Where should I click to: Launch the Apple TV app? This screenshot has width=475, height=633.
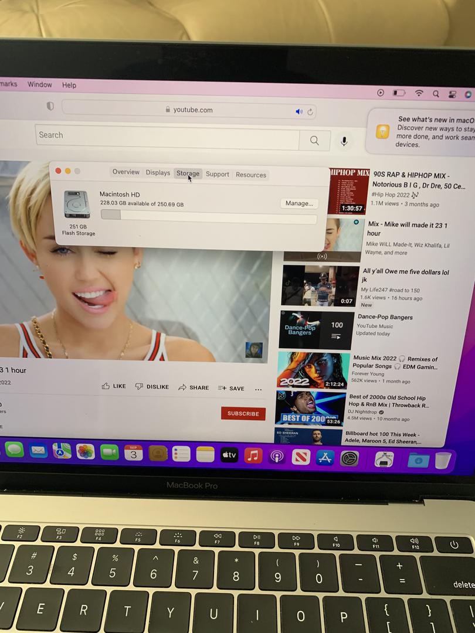tap(229, 455)
